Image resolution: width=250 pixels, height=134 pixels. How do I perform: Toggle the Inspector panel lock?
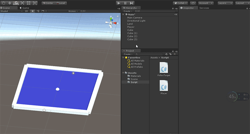(x=247, y=8)
